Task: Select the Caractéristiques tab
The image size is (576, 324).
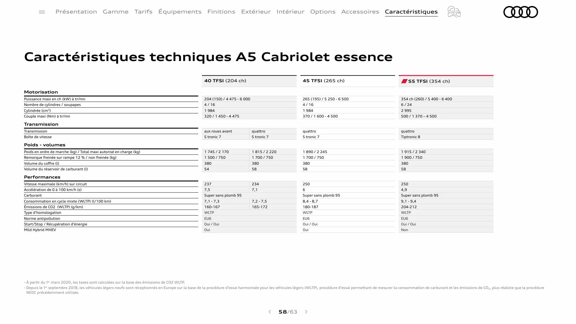Action: 411,12
